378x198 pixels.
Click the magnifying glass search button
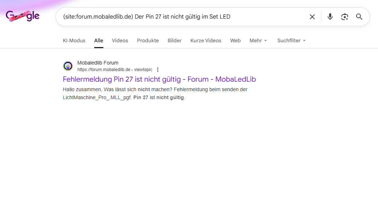coord(359,17)
